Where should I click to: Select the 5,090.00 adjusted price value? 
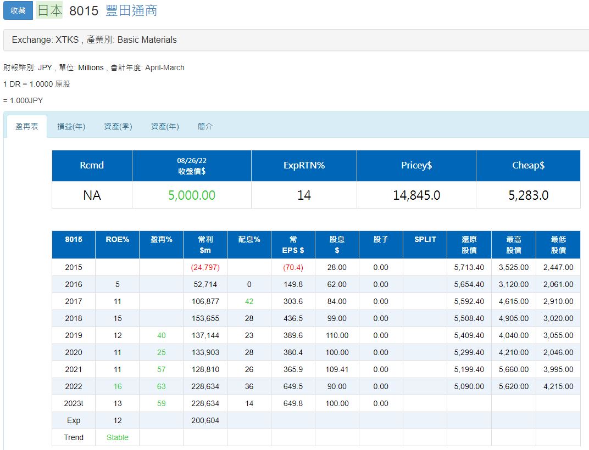pos(469,386)
